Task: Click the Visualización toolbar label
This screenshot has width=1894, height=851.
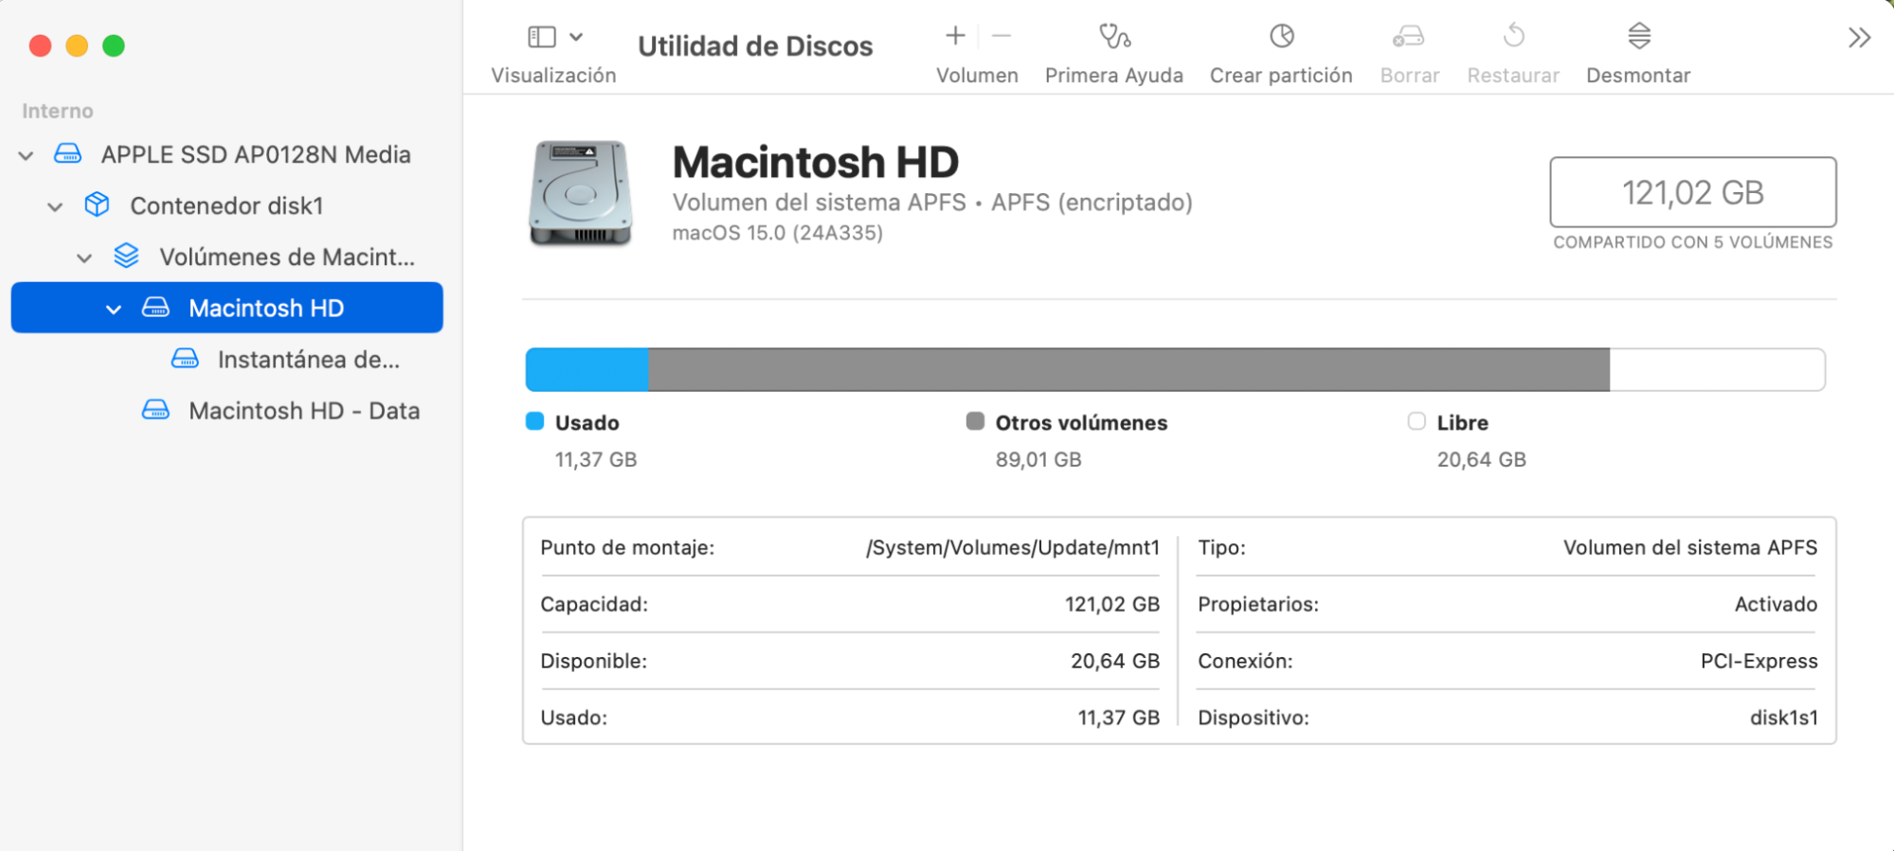Action: click(553, 75)
